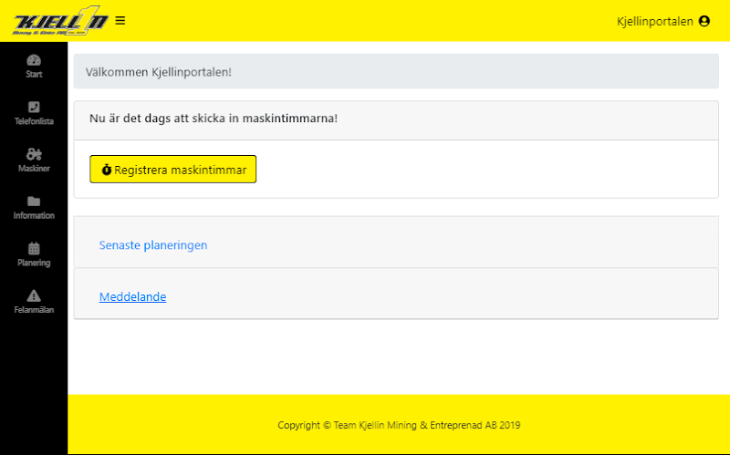This screenshot has width=730, height=455.
Task: Select the Välkommen Kjellinportalen! banner text
Action: [158, 72]
